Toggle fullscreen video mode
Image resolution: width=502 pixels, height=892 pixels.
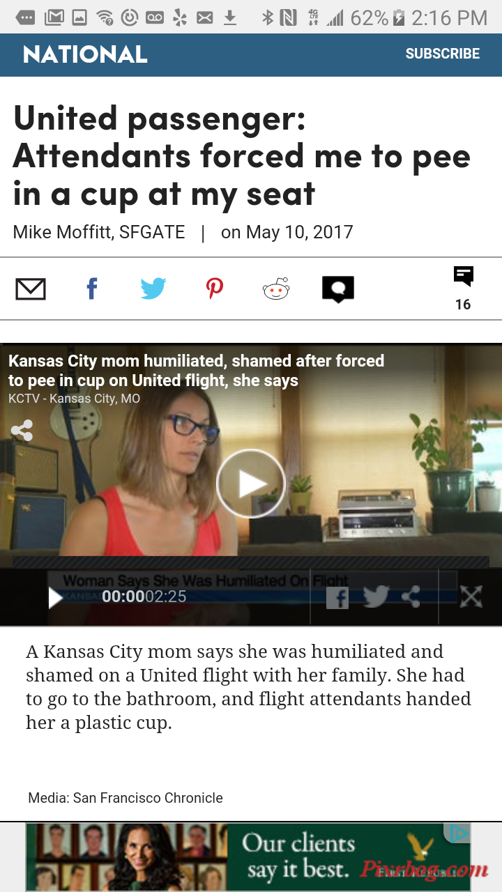pos(471,596)
